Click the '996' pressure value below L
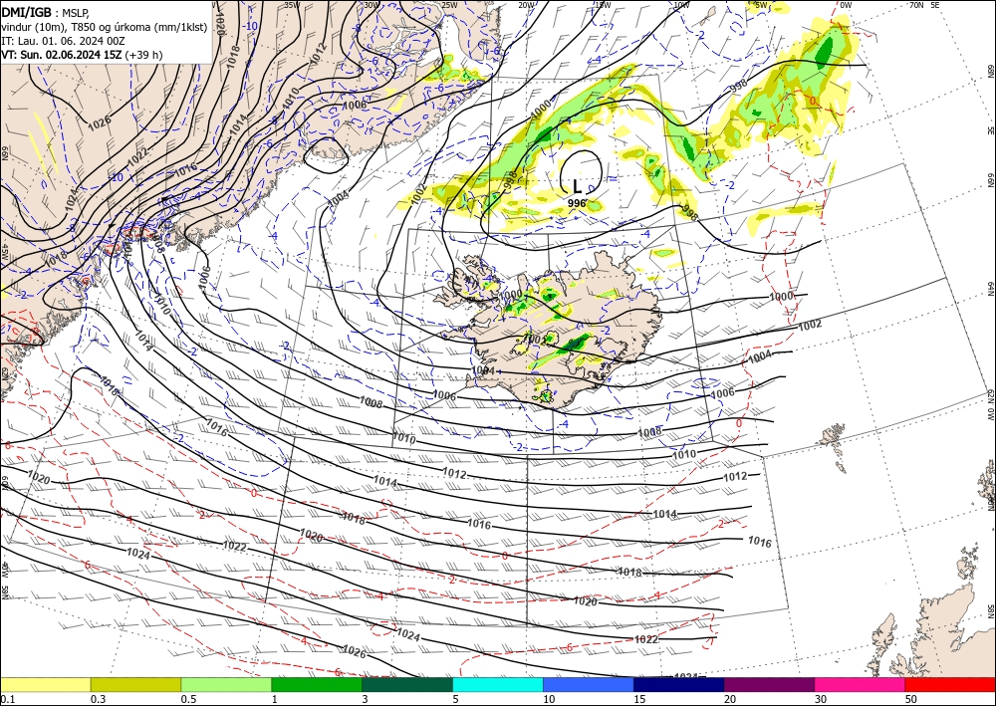The width and height of the screenshot is (996, 706). [577, 203]
